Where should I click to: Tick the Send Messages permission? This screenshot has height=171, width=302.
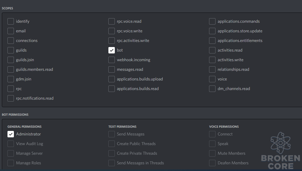[x=112, y=134]
